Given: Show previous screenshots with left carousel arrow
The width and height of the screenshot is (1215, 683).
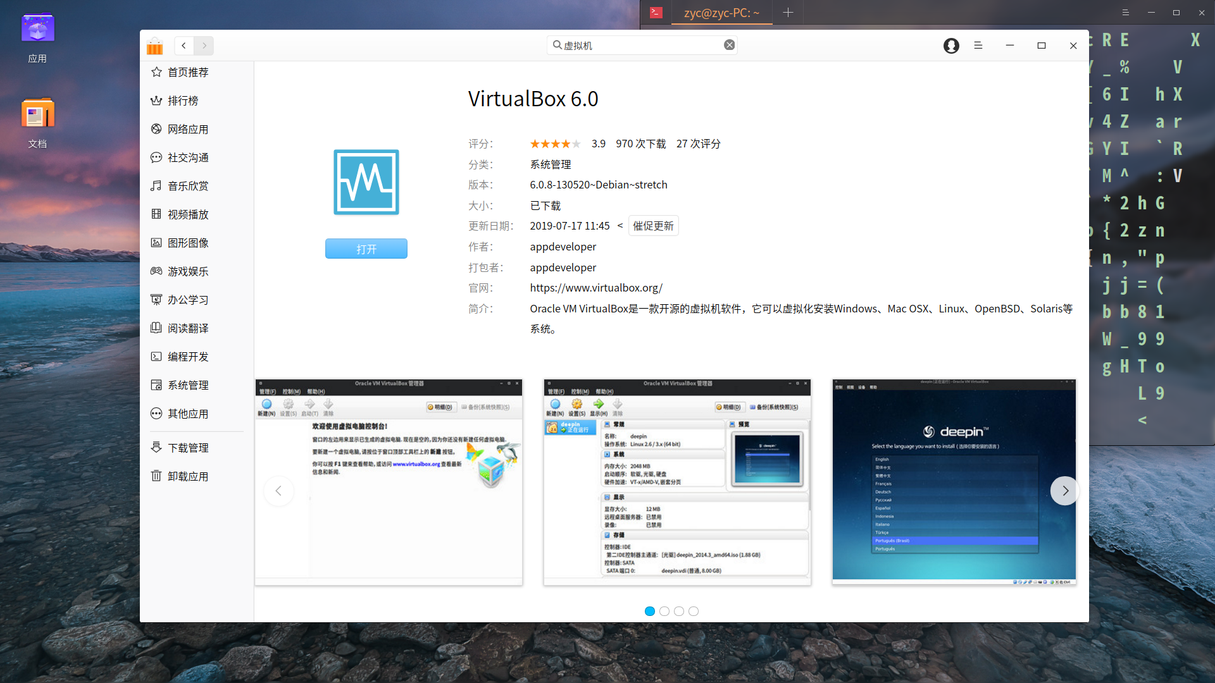Looking at the screenshot, I should [x=278, y=491].
